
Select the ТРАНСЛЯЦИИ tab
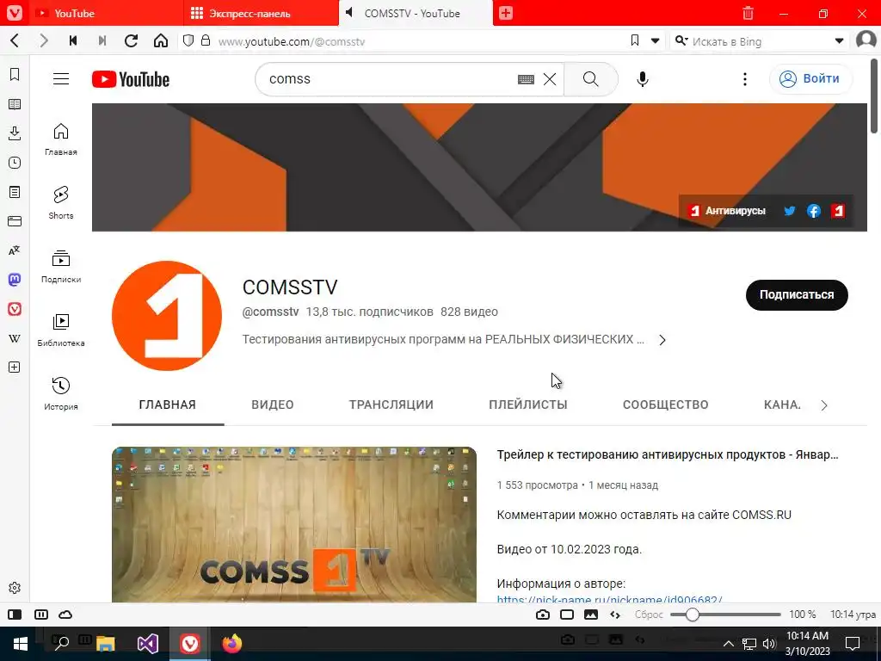click(391, 405)
